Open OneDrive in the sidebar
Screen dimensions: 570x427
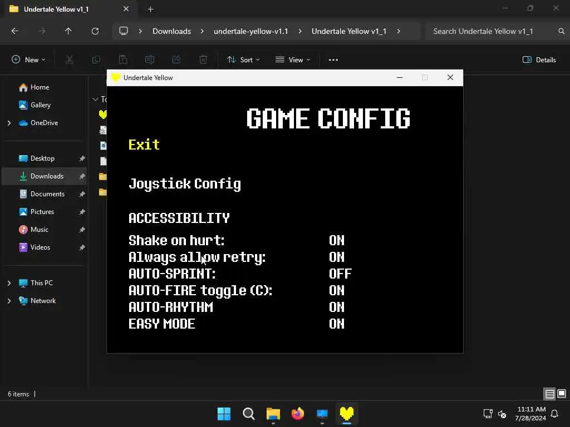(44, 123)
